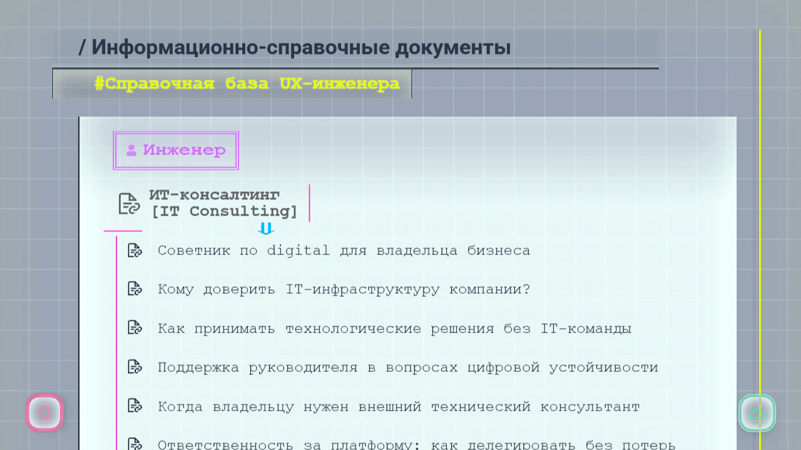Open Поддержка руководителя в вопросах цифровой устойчивости

tap(407, 367)
